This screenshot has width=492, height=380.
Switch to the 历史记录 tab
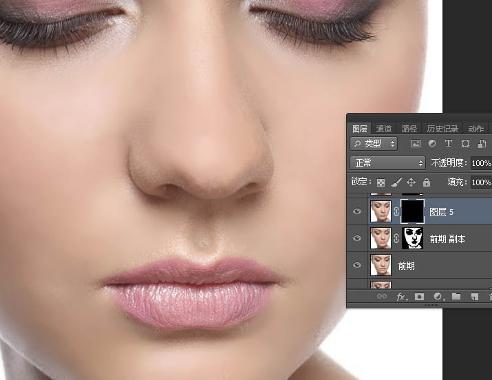tap(442, 129)
